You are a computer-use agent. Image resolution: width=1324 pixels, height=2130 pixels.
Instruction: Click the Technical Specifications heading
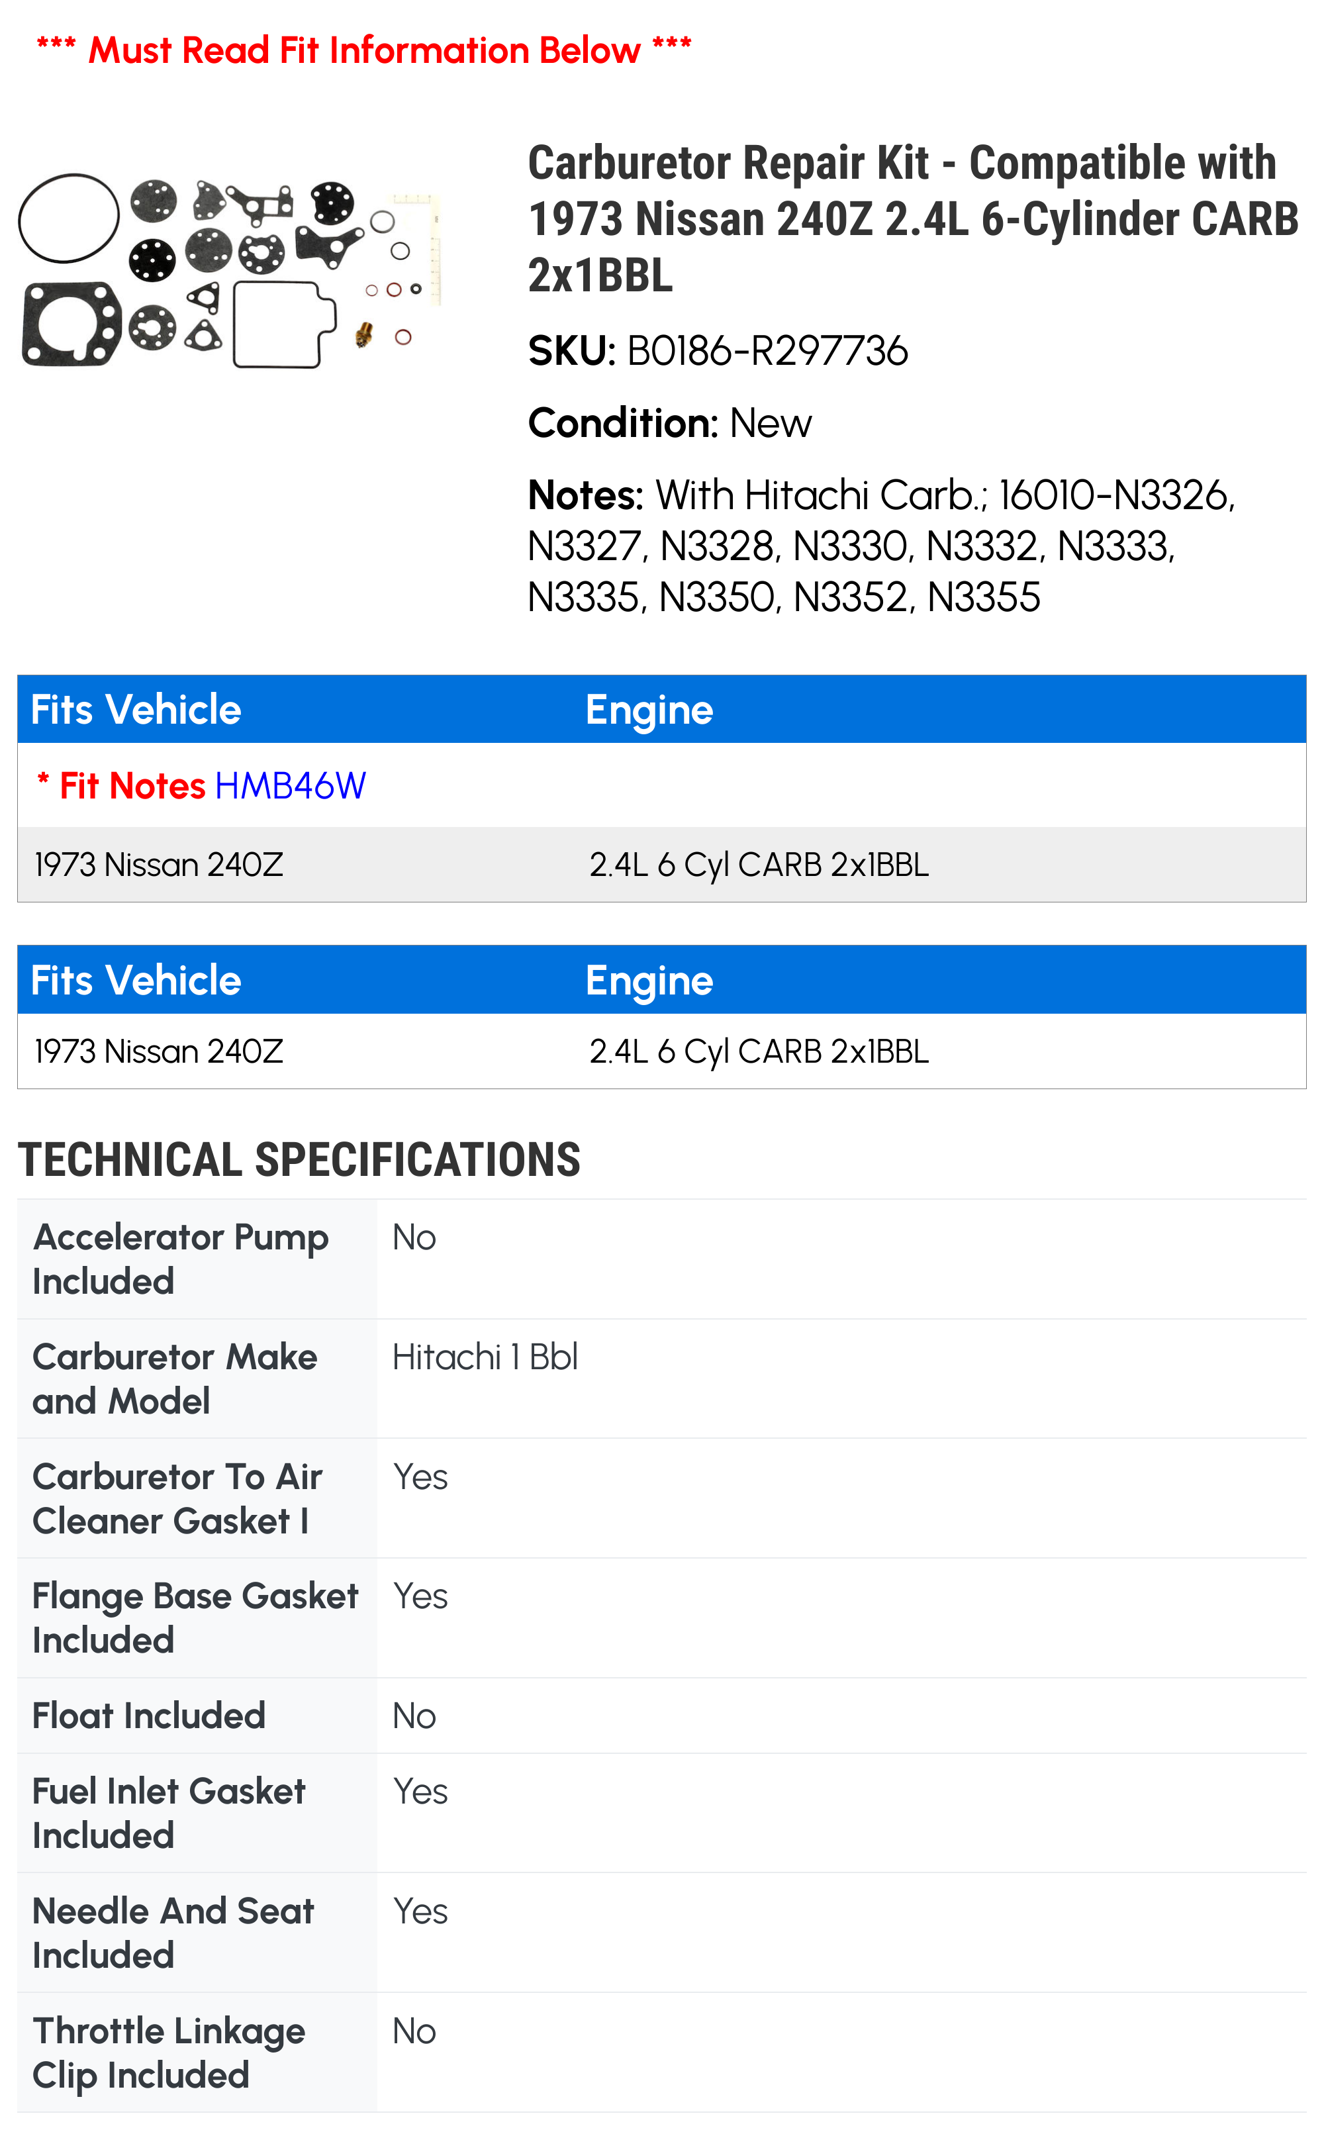(299, 1159)
